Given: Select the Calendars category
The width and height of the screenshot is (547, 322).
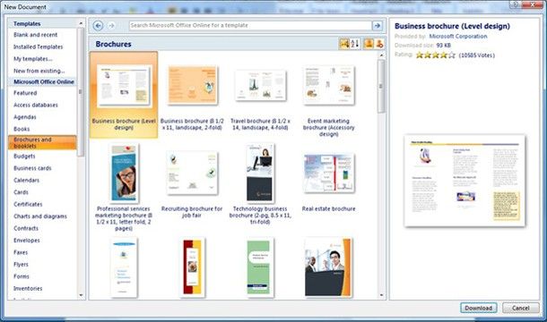Looking at the screenshot, I should (x=27, y=181).
